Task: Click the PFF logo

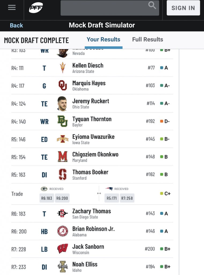Action: (36, 8)
